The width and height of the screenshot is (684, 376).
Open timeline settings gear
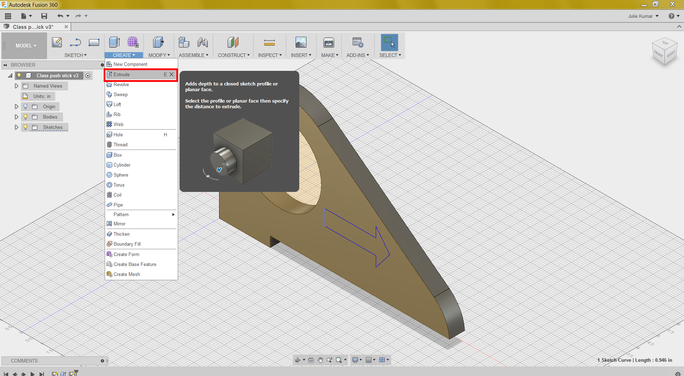678,374
